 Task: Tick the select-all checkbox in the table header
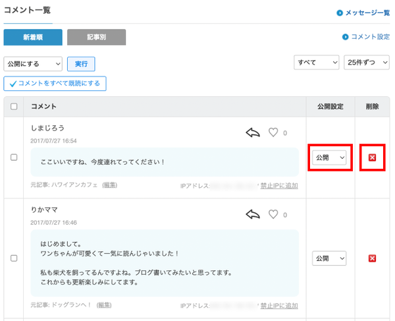click(x=14, y=106)
